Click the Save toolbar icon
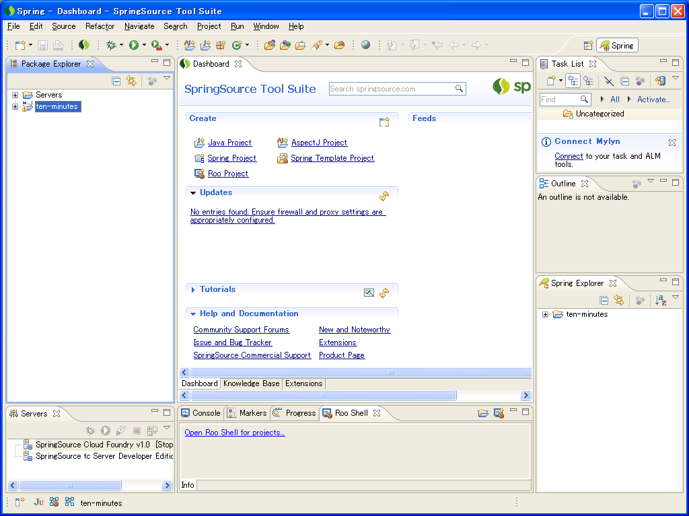The height and width of the screenshot is (516, 689). pos(42,45)
